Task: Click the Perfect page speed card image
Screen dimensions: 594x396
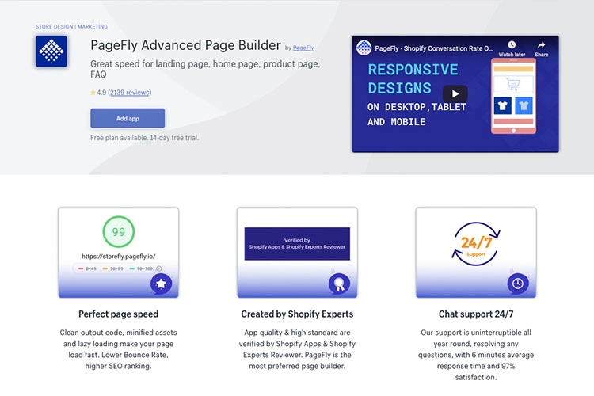Action: (x=119, y=253)
